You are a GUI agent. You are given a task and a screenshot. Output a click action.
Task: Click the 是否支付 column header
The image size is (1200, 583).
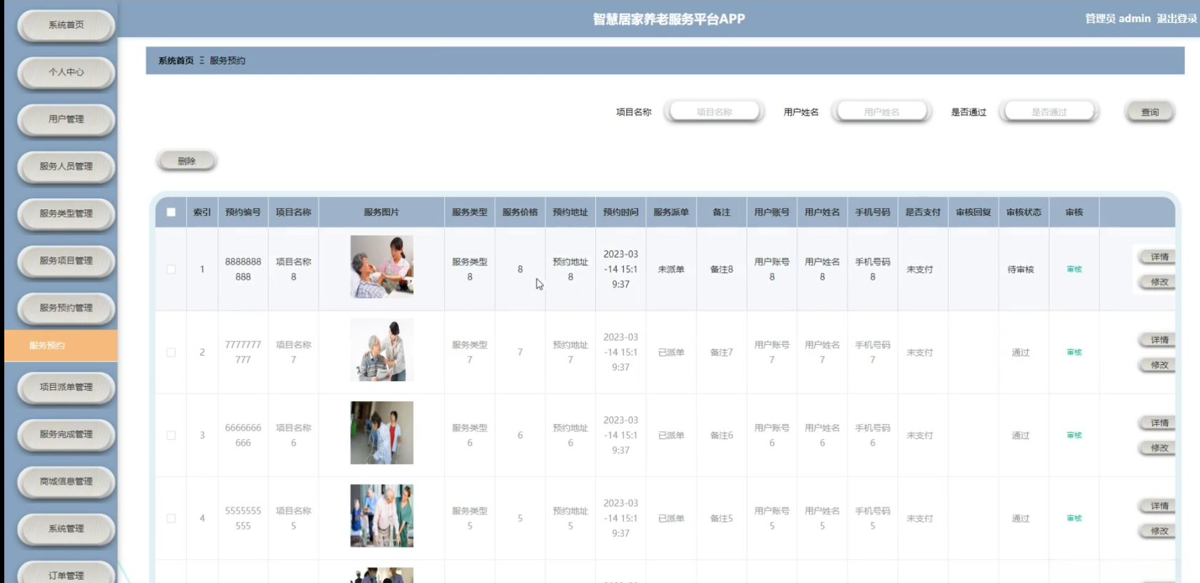[923, 212]
